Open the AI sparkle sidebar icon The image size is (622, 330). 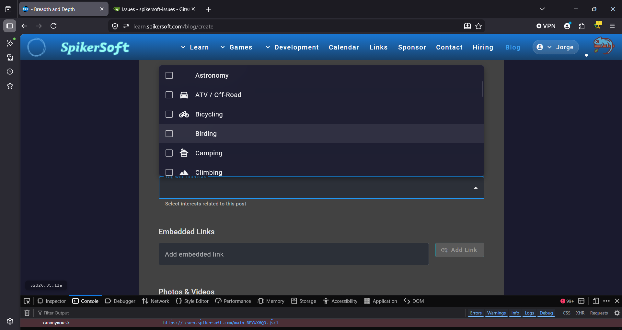[10, 43]
